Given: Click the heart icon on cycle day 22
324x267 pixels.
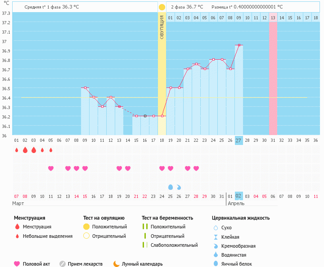Looking at the screenshot, I should point(196,168).
